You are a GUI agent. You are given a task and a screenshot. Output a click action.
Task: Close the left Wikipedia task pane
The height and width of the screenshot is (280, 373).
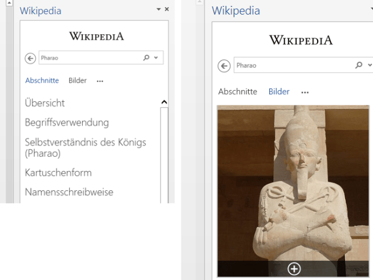pos(167,9)
